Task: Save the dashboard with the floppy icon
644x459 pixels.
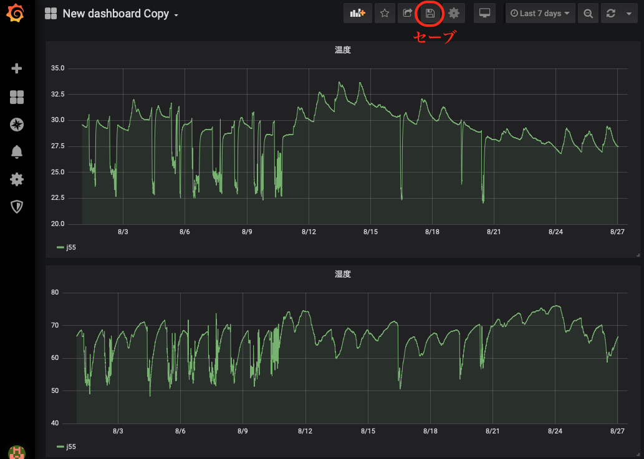Action: [430, 13]
